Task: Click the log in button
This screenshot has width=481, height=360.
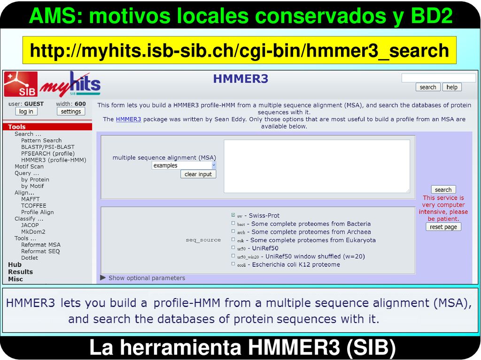Action: pos(26,112)
